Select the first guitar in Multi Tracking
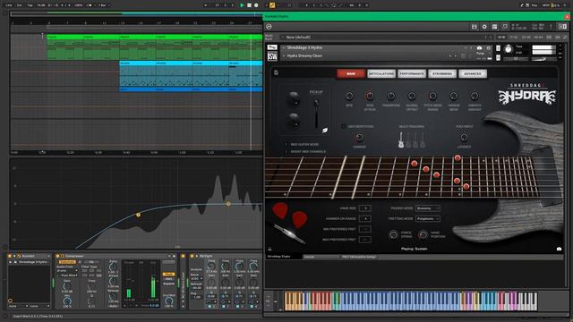 coord(401,140)
